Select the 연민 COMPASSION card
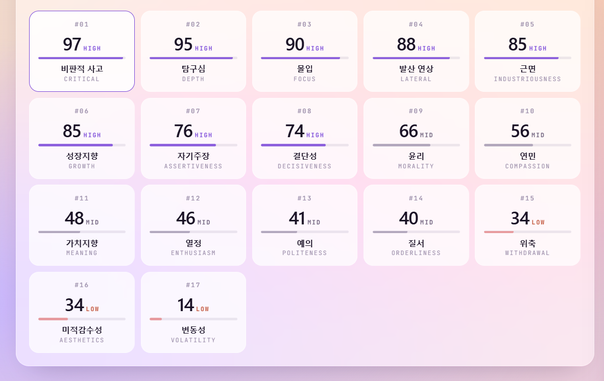604x381 pixels. pyautogui.click(x=527, y=139)
